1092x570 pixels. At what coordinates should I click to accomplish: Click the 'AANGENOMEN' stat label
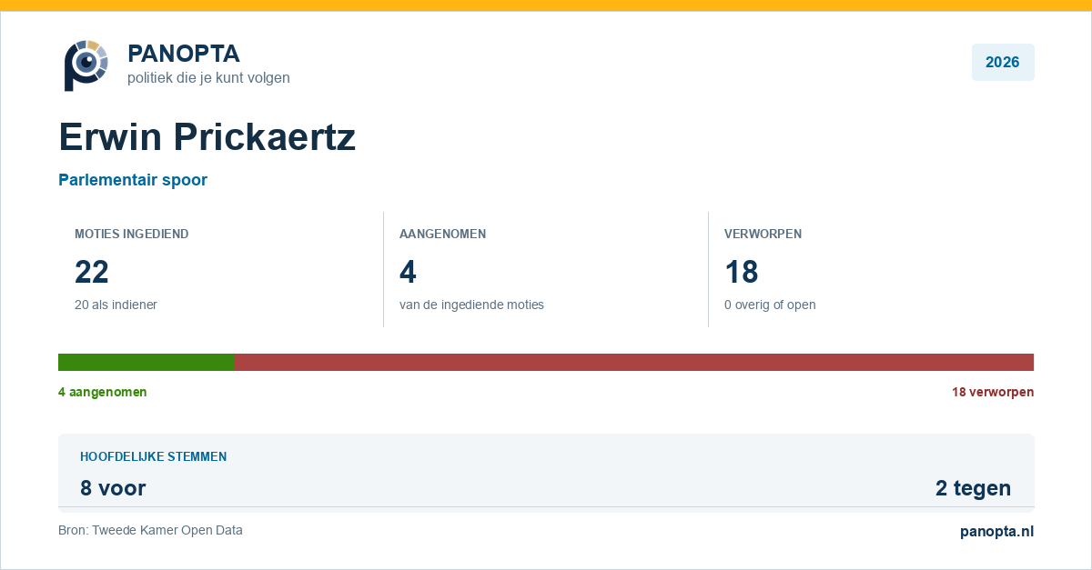[x=443, y=234]
